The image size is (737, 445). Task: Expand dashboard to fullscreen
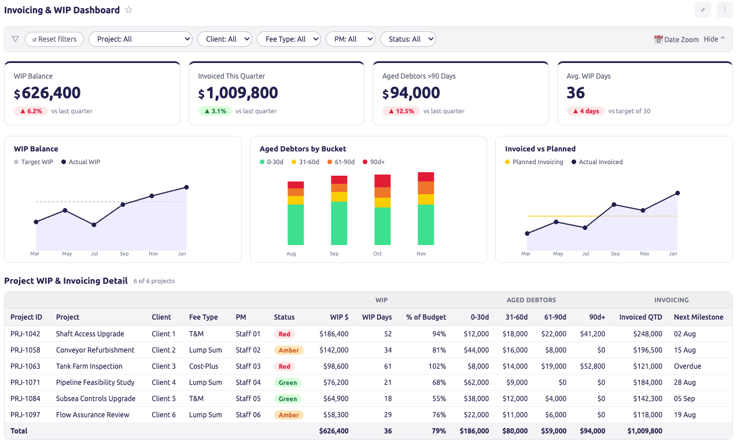pos(703,10)
